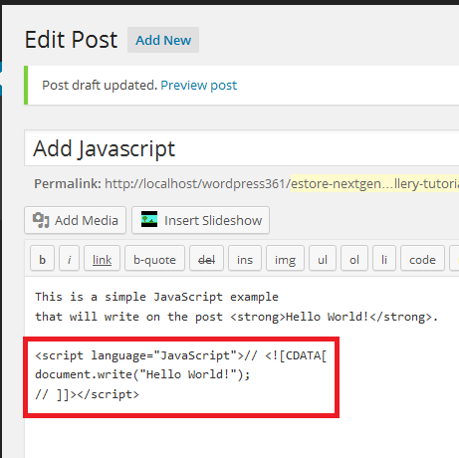Insert ordered list with ol button
Image resolution: width=459 pixels, height=458 pixels.
tap(354, 259)
